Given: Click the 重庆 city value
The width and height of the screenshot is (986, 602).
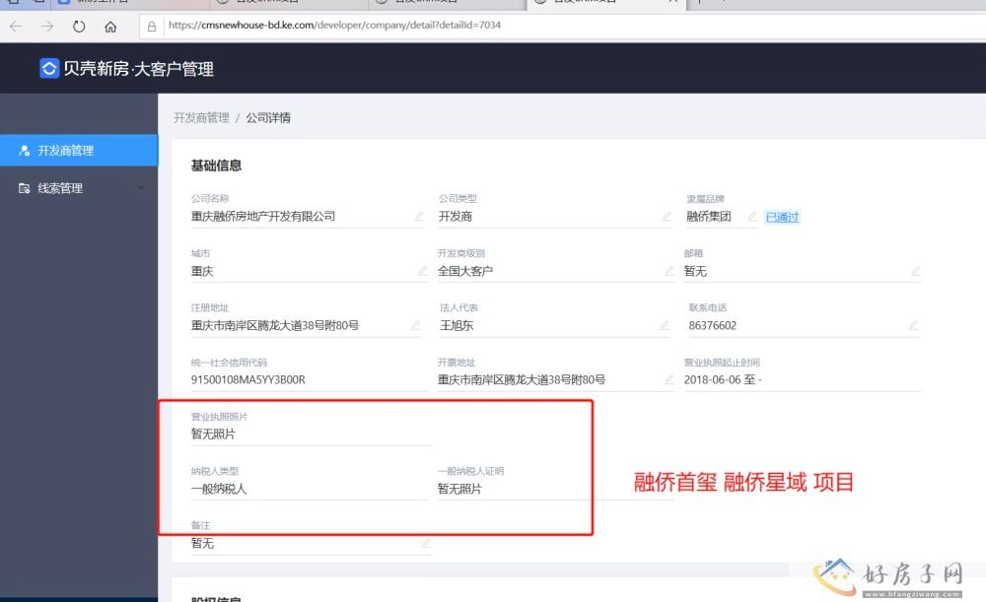Looking at the screenshot, I should coord(202,271).
